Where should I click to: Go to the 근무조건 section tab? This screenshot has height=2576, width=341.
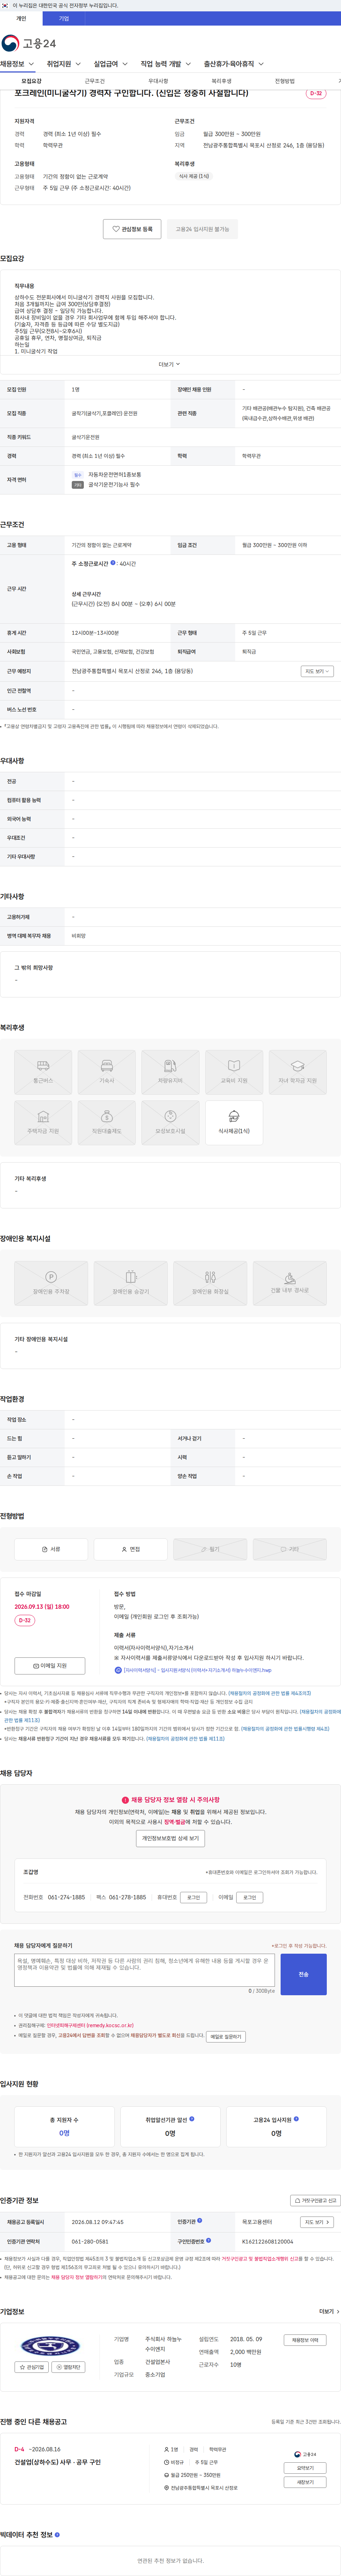(x=95, y=81)
